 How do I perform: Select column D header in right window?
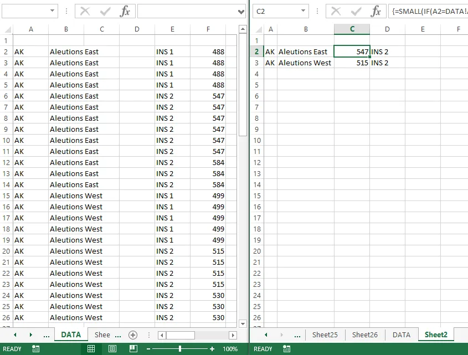[x=387, y=29]
